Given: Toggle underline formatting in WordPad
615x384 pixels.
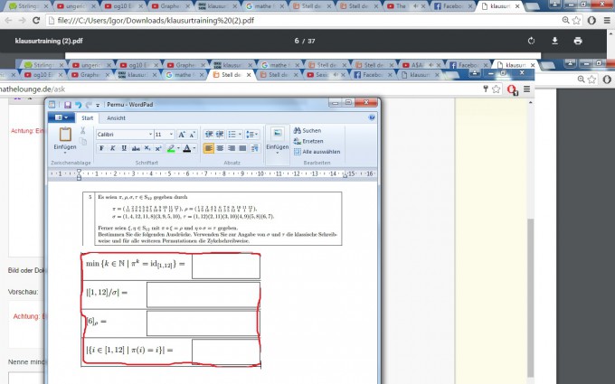Looking at the screenshot, I should tap(123, 148).
